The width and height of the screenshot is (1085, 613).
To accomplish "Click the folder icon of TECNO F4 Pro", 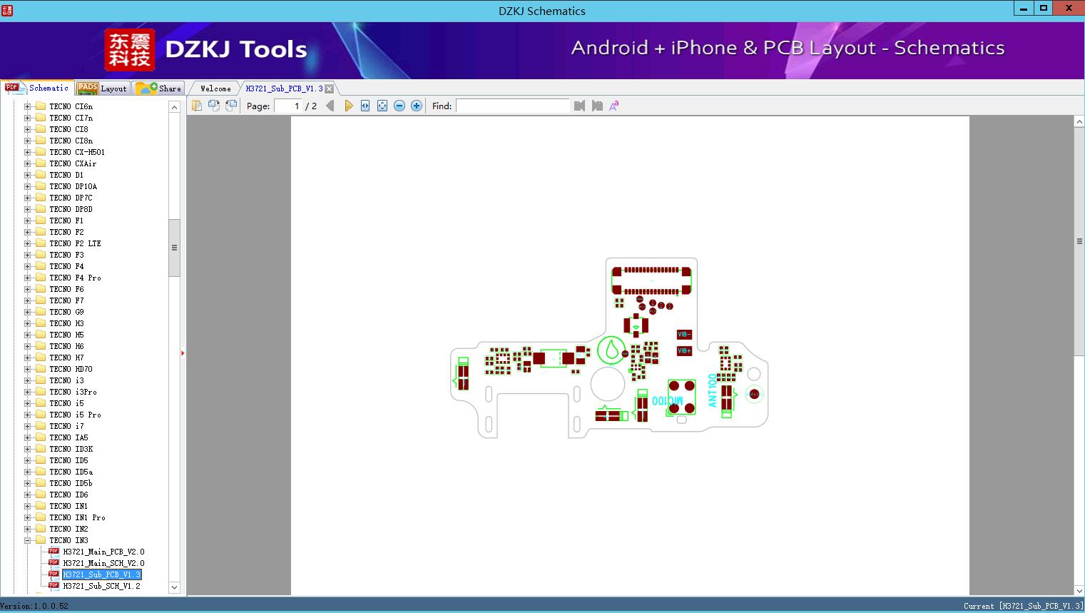I will 41,278.
